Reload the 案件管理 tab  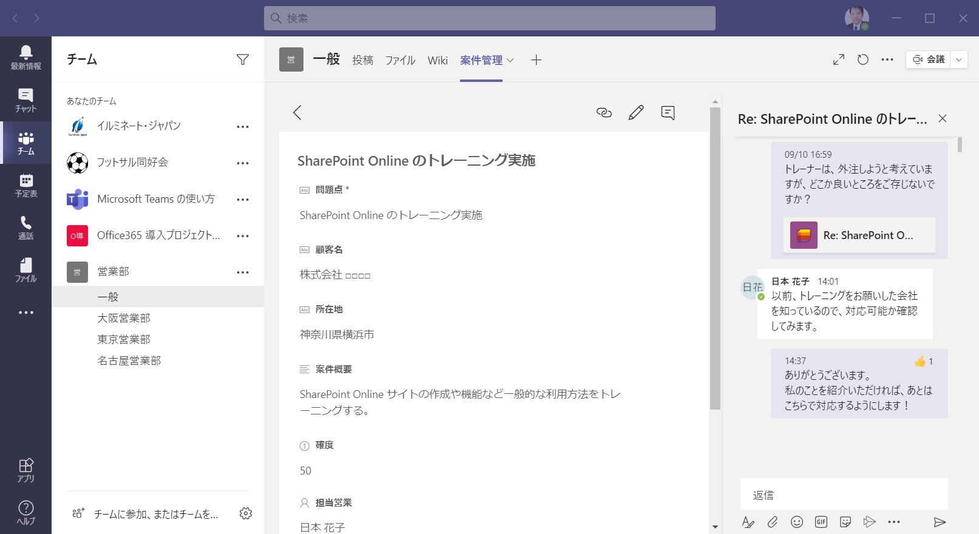863,59
